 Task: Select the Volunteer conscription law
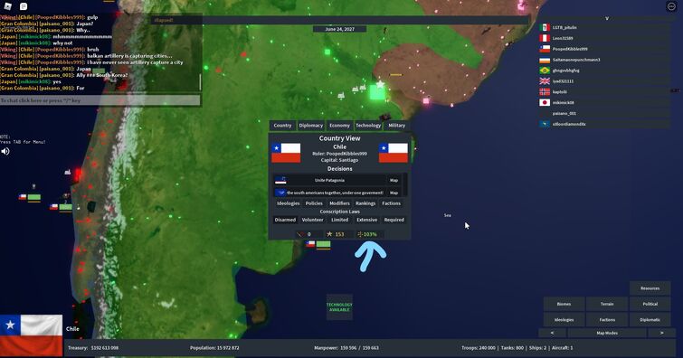tap(312, 220)
